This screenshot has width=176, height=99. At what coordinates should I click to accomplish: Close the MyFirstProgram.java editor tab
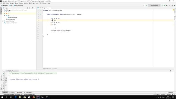pyautogui.click(x=50, y=8)
